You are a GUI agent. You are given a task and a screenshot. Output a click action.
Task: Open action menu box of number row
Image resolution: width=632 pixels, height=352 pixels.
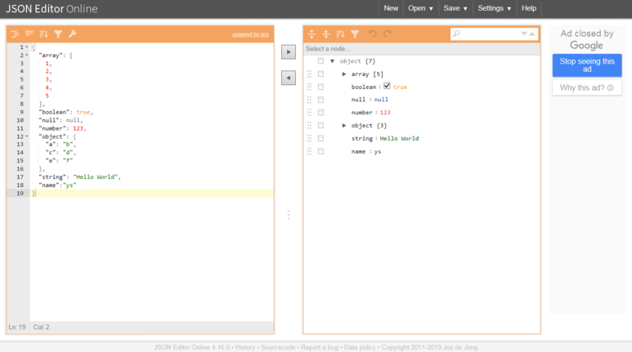pyautogui.click(x=320, y=113)
